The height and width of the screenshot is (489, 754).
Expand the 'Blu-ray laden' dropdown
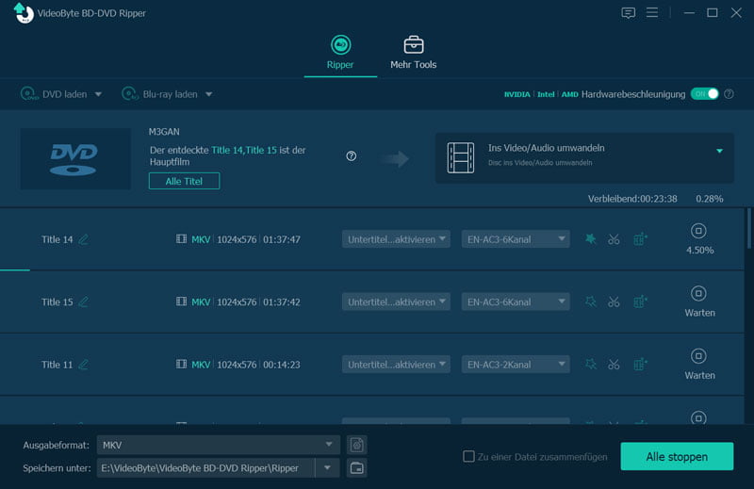[208, 94]
